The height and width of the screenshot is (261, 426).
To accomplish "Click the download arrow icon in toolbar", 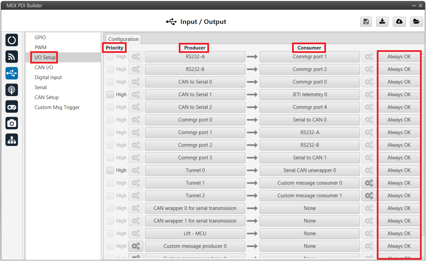I will [x=382, y=22].
